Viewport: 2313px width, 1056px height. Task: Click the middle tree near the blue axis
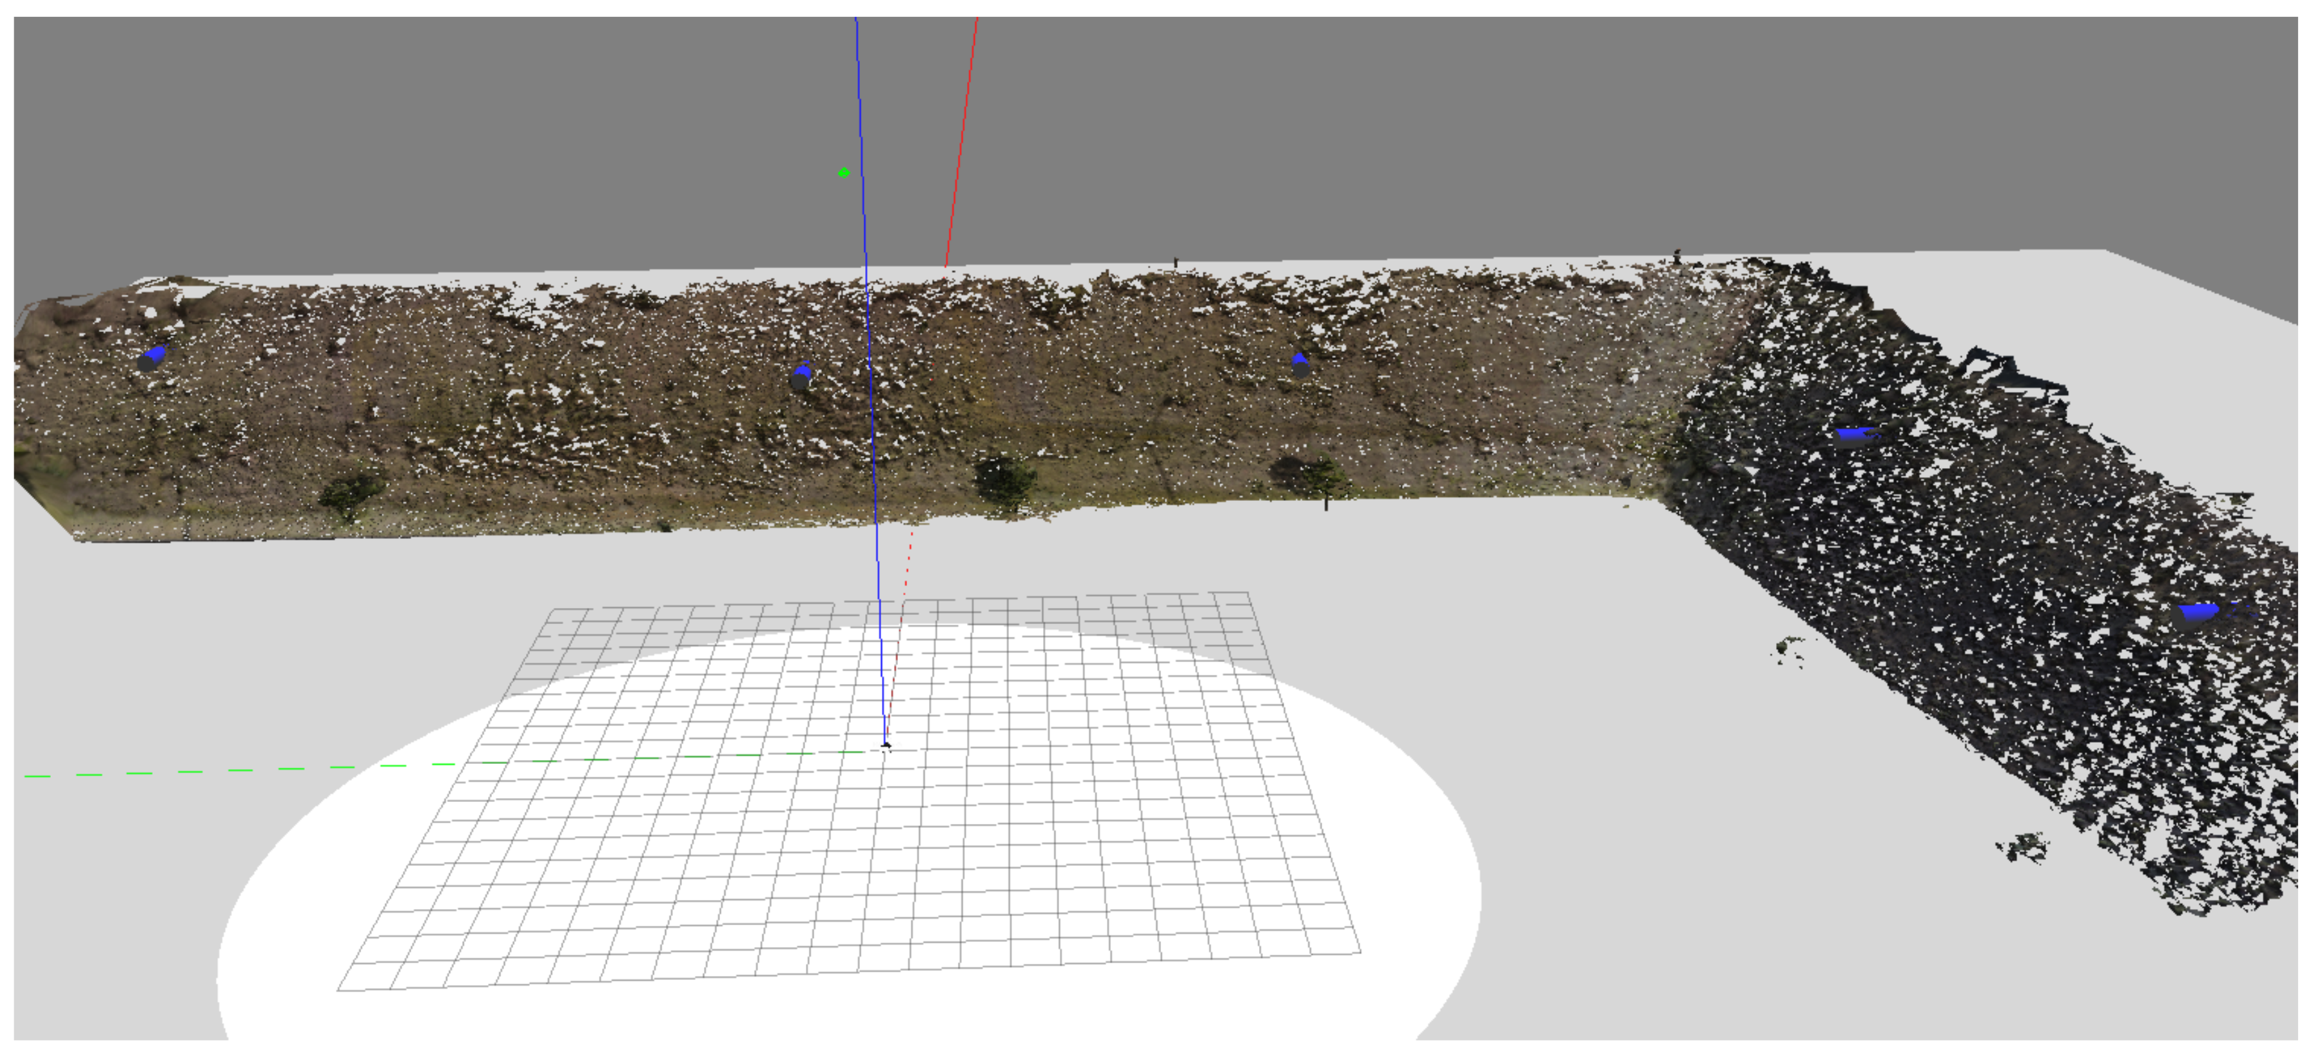point(1005,480)
